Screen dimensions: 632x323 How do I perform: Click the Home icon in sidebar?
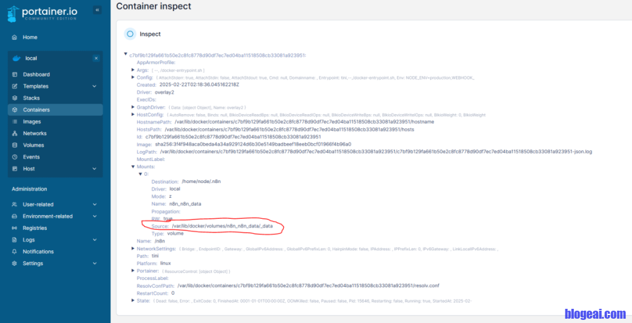point(14,37)
